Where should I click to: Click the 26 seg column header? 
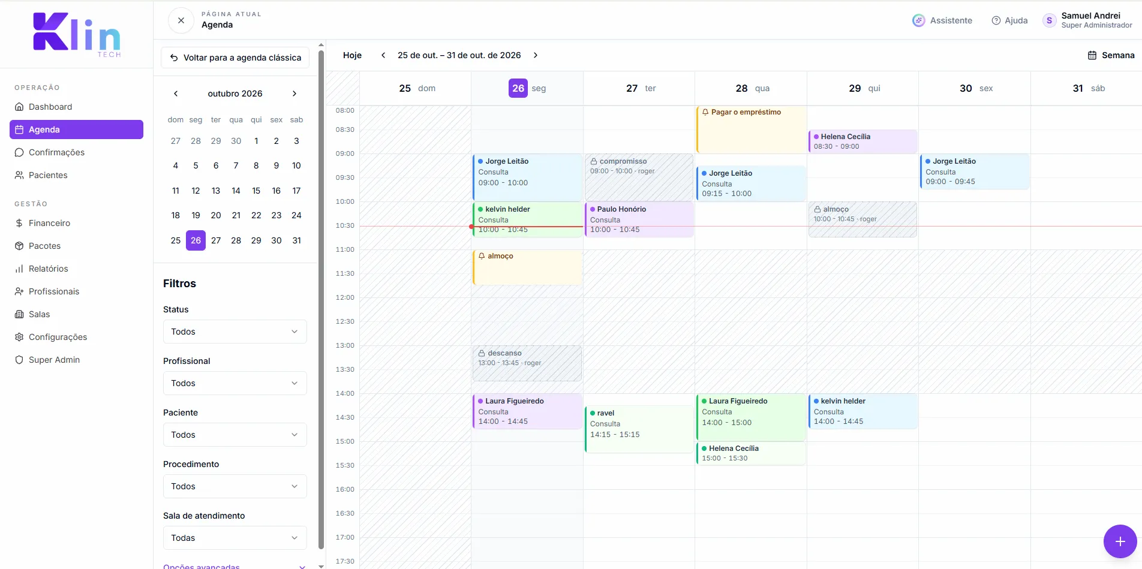[x=527, y=88]
